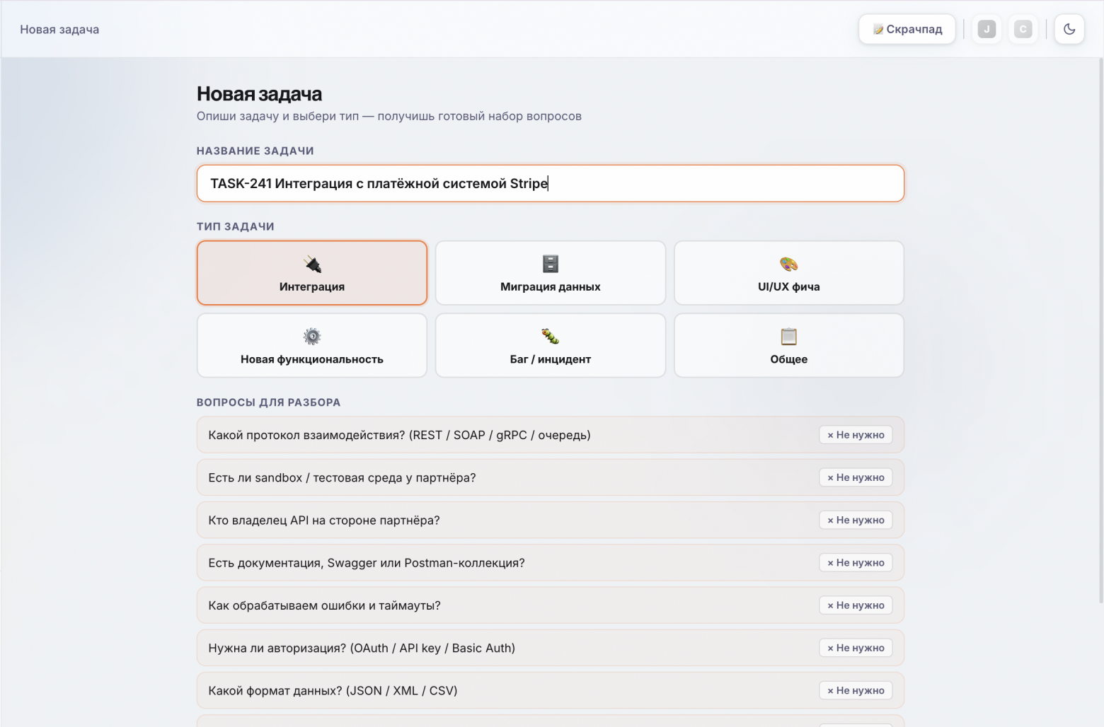
Task: Click question 'Кто владелец API на стороне партнёра?'
Action: [x=550, y=520]
